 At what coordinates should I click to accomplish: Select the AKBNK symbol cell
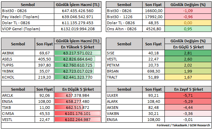pos(18,53)
